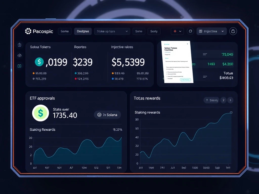Click the blue dot under Injective raloes
The height and width of the screenshot is (194, 259).
tap(113, 79)
